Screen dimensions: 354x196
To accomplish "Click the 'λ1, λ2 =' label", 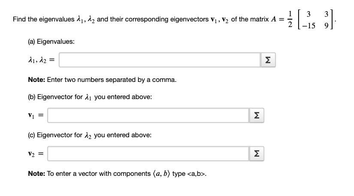I will (x=42, y=60).
